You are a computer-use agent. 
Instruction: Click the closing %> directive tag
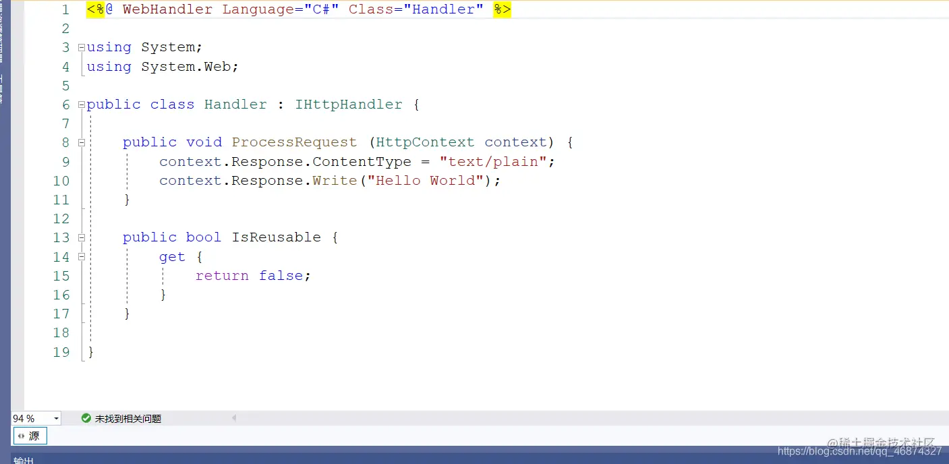tap(502, 9)
